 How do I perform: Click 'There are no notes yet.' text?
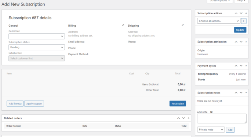point(210,101)
